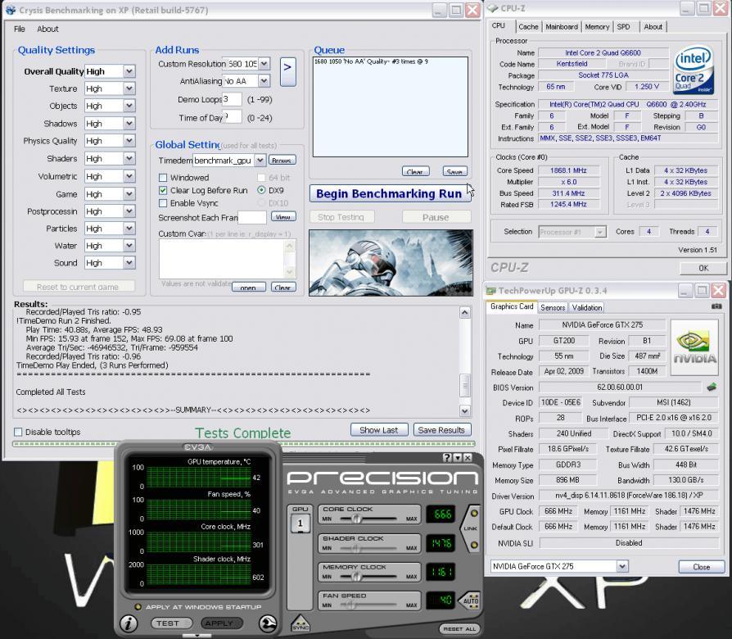Open the GPU-Z Sensors tab
732x639 pixels.
pyautogui.click(x=553, y=307)
